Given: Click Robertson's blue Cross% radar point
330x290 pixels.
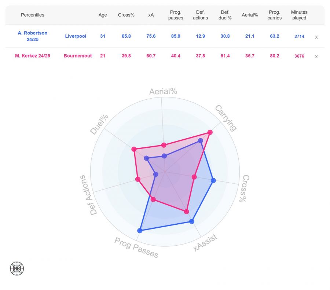Looking at the screenshot, I should [213, 180].
